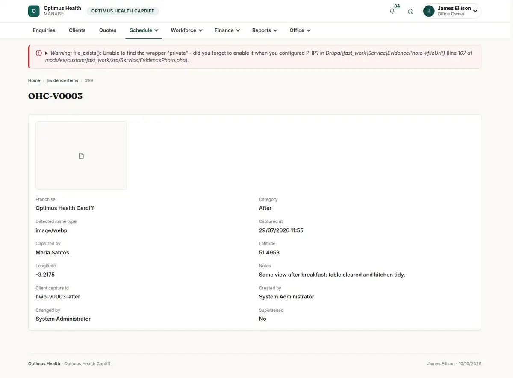Click the Home breadcrumb link
The width and height of the screenshot is (513, 378).
[34, 80]
